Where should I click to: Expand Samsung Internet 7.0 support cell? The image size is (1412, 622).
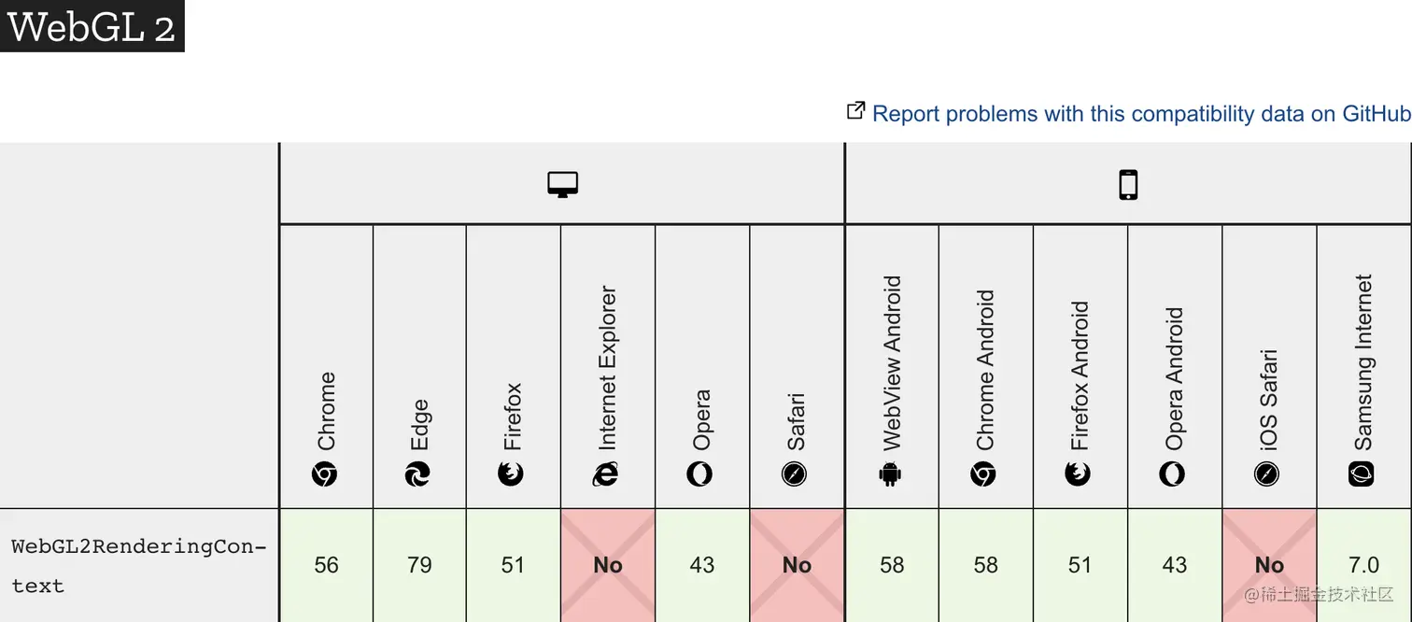click(x=1363, y=565)
